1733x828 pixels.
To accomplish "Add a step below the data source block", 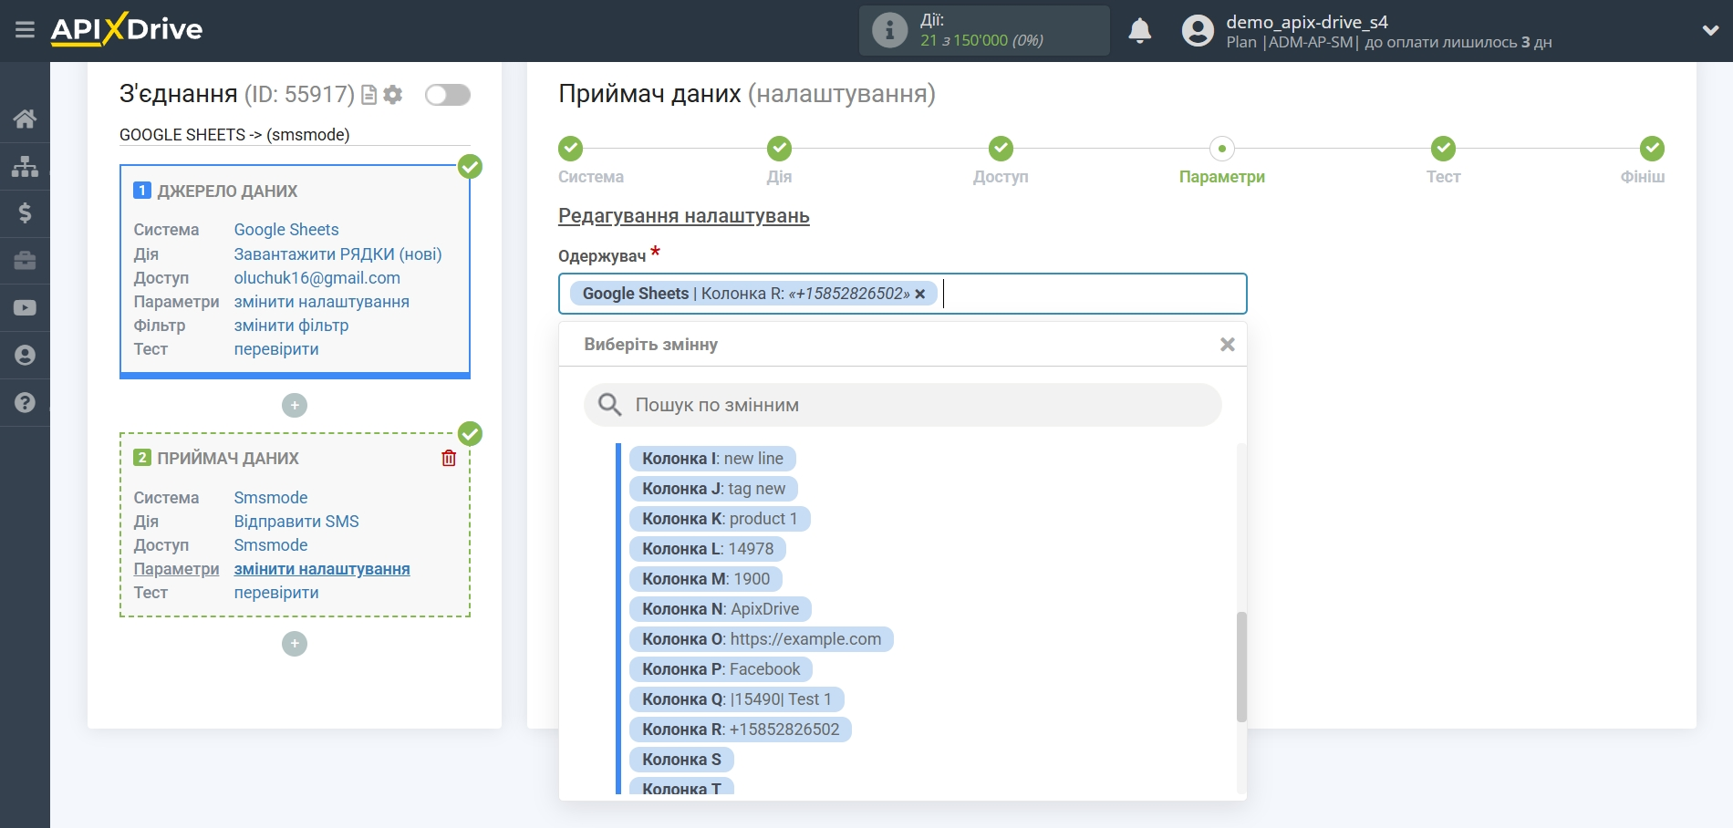I will (x=295, y=405).
